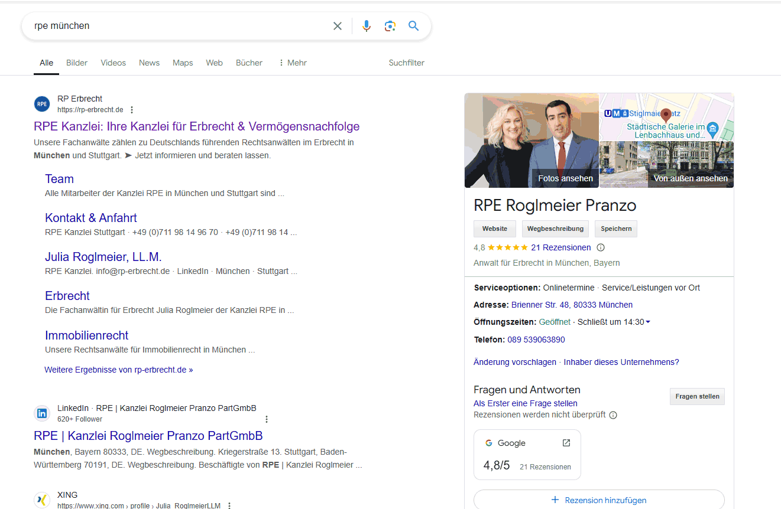Open the three-dot menu for the XING result
The height and width of the screenshot is (509, 781).
click(229, 505)
